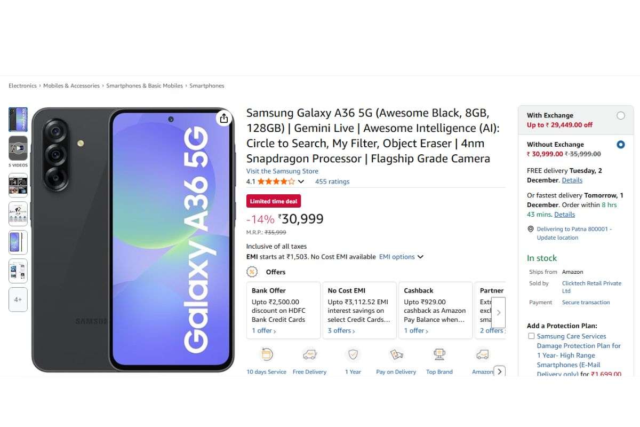Enable the Samsung Care Services protection plan checkbox
Image resolution: width=640 pixels, height=427 pixels.
tap(531, 336)
